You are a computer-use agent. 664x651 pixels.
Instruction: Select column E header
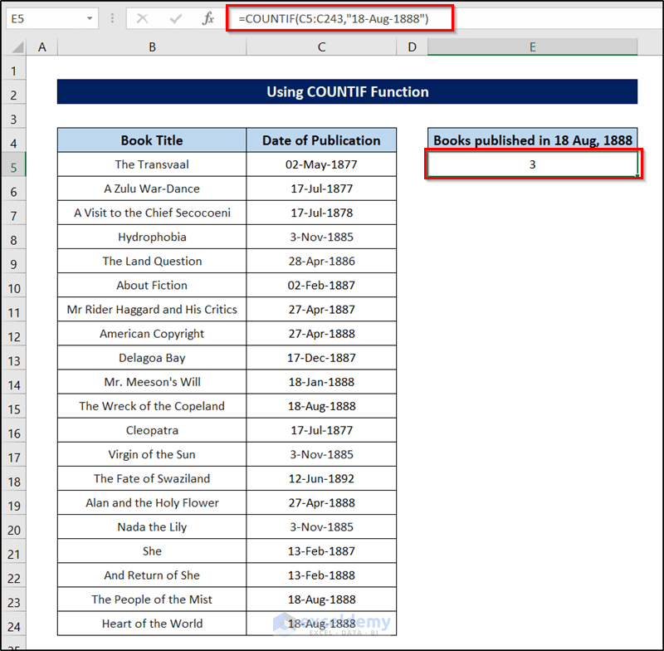(x=532, y=47)
